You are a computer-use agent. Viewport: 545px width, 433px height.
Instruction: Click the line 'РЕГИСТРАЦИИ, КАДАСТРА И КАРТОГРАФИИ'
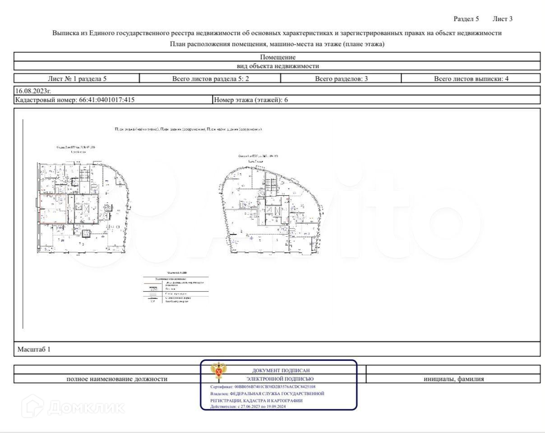(x=256, y=401)
